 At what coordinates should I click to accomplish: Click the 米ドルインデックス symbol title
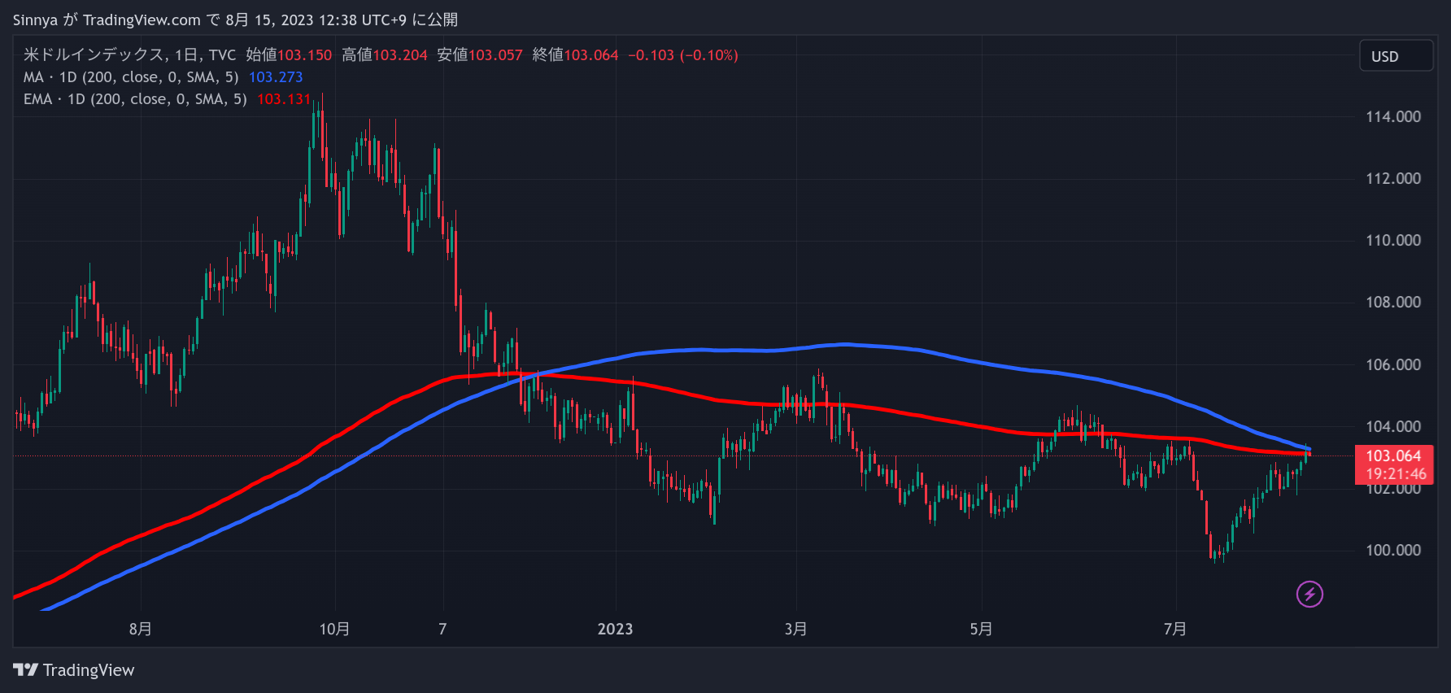pyautogui.click(x=94, y=55)
